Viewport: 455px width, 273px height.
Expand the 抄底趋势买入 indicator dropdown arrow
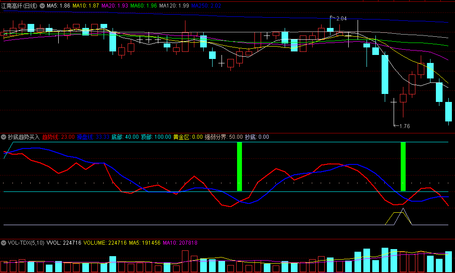(x=4, y=137)
